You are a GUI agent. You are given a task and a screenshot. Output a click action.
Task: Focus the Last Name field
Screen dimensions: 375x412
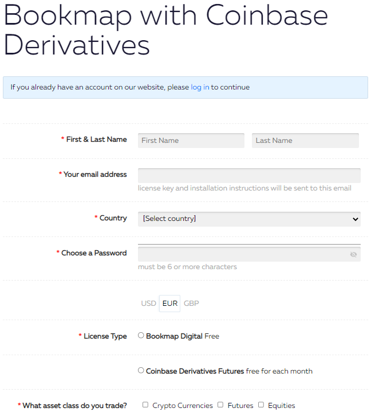click(305, 141)
